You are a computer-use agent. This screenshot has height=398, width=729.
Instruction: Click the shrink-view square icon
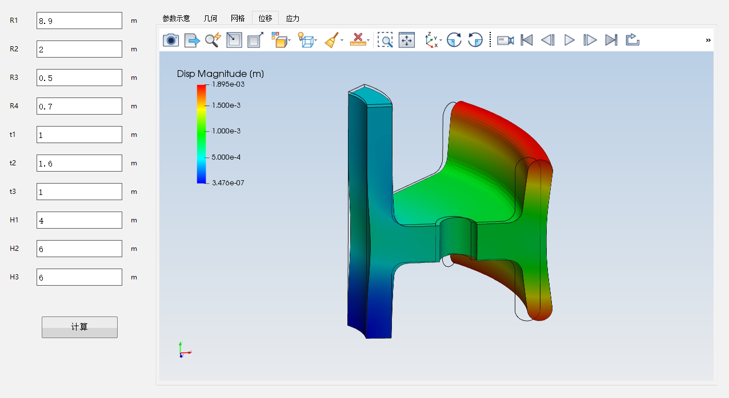point(234,40)
